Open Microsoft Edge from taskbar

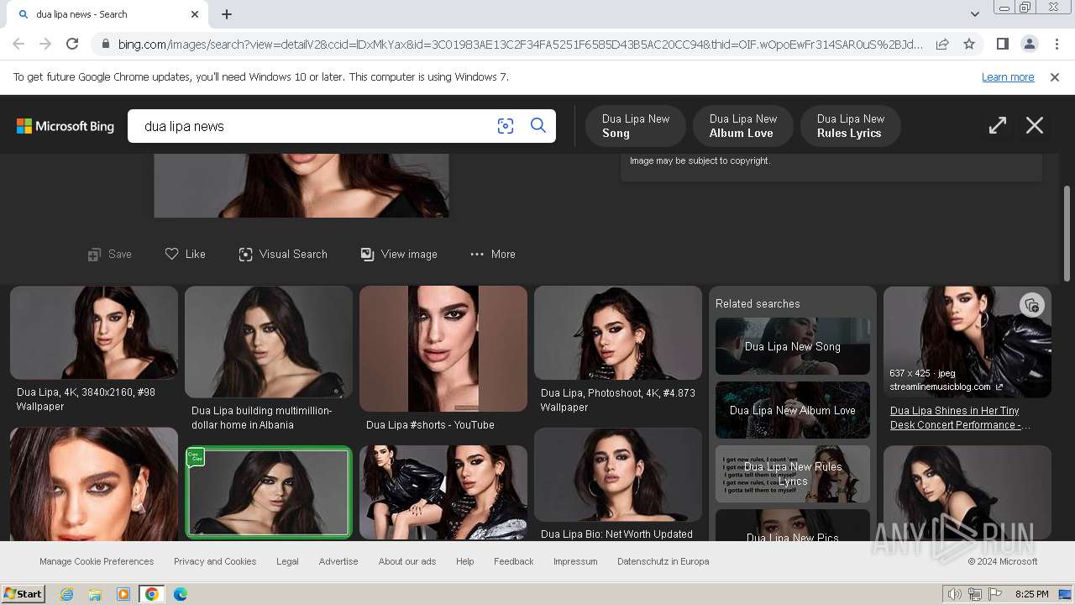click(x=181, y=594)
